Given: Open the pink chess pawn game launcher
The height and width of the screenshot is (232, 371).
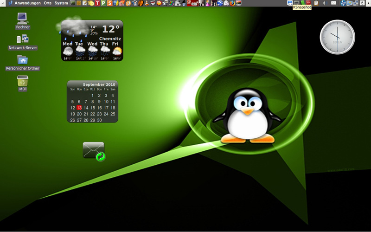Looking at the screenshot, I should click(x=208, y=3).
